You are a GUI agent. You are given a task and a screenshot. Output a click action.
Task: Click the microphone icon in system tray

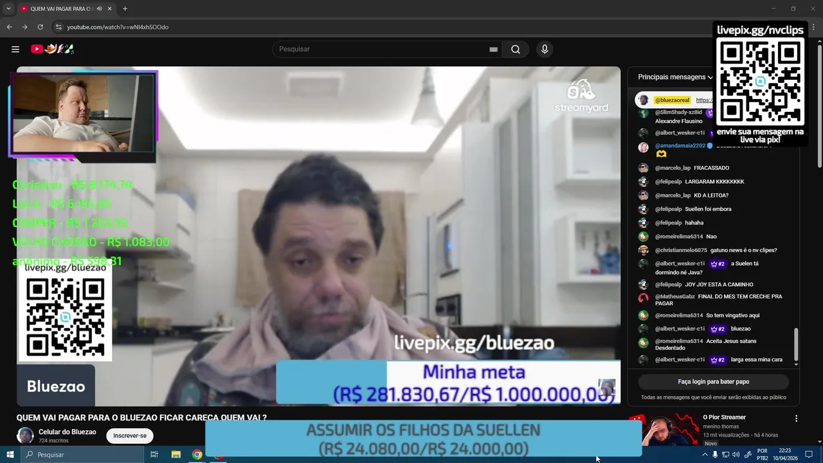715,455
